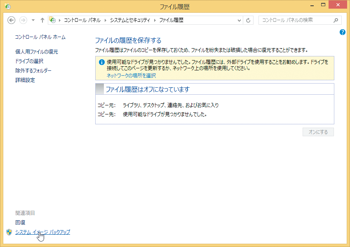The image size is (350, 247).
Task: Maximize the ファイル履歴 window
Action: pyautogui.click(x=323, y=5)
